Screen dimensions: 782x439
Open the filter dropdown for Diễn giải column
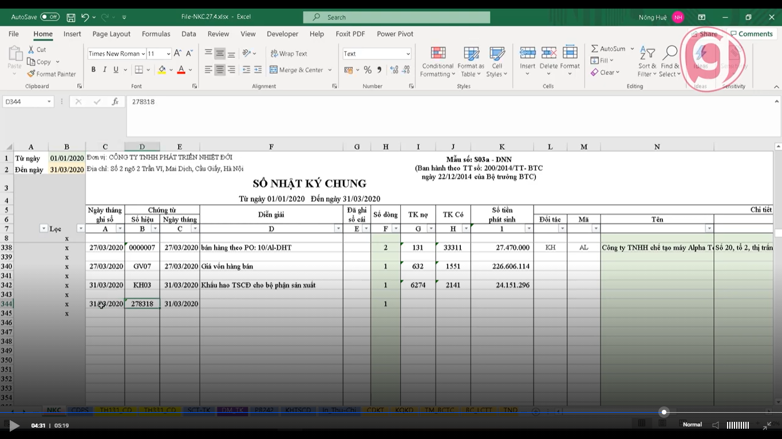(338, 229)
